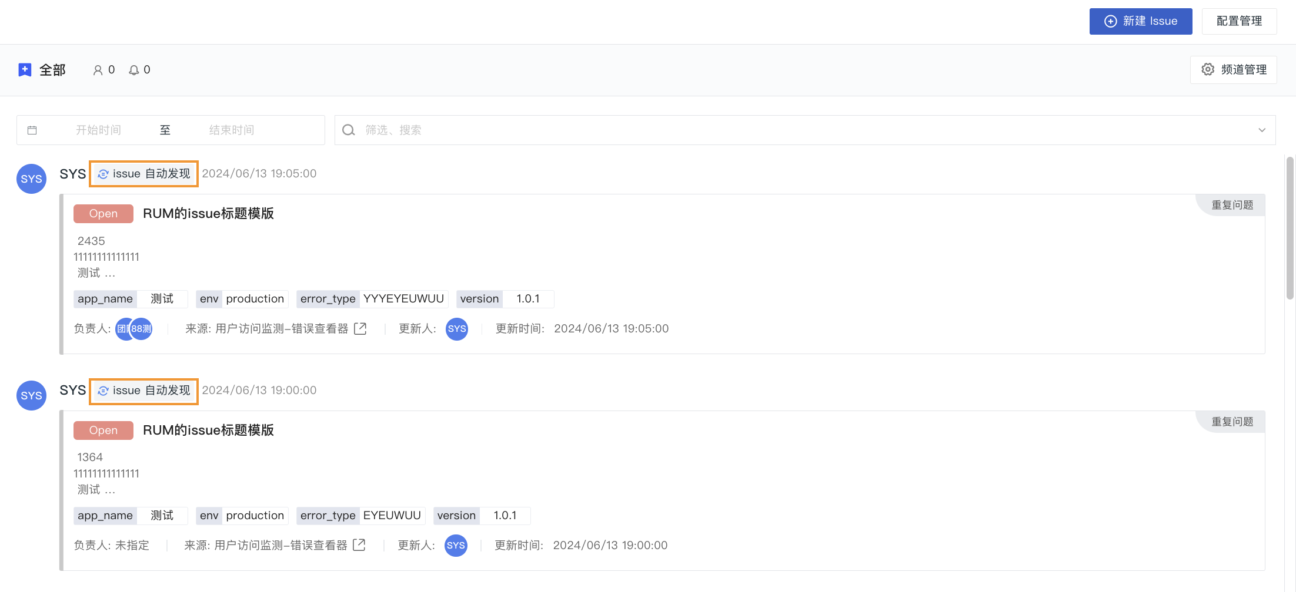This screenshot has height=592, width=1296.
Task: Open first RUM的issue标题模版 issue title
Action: (208, 214)
